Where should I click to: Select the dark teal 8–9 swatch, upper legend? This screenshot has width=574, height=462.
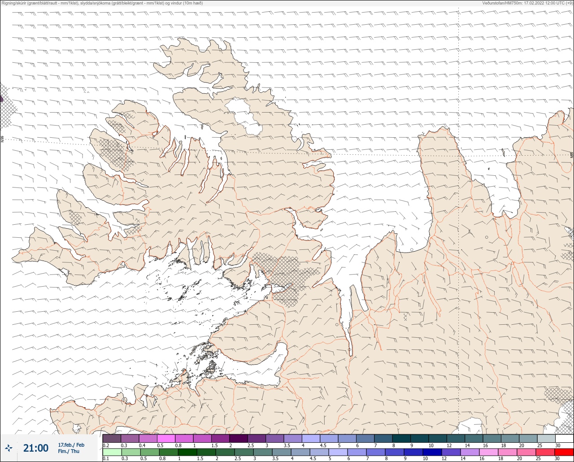[401, 438]
